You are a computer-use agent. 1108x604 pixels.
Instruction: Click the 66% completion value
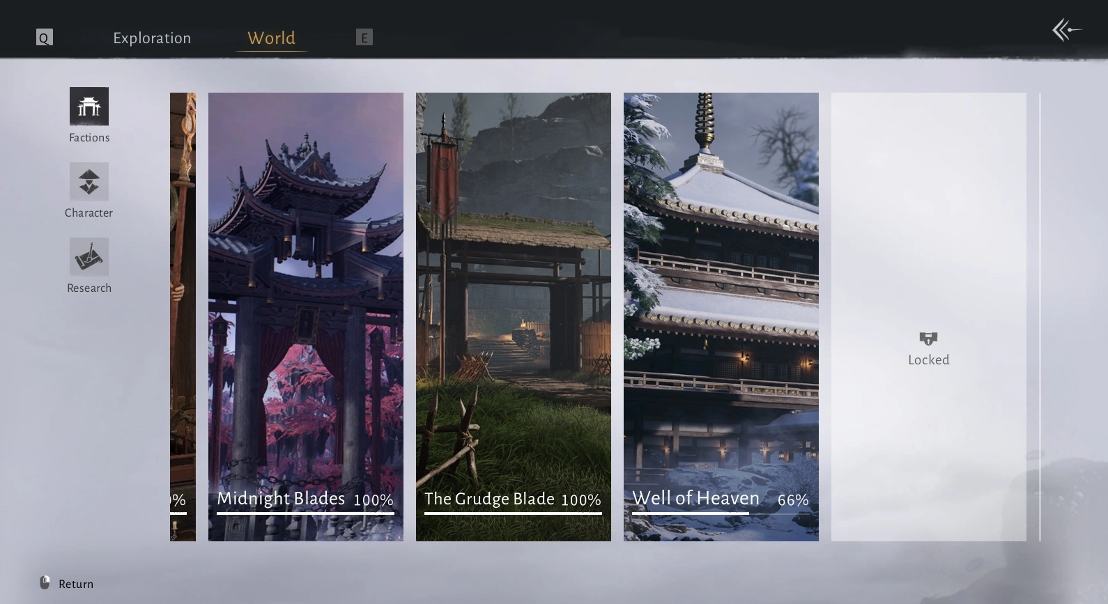tap(793, 500)
